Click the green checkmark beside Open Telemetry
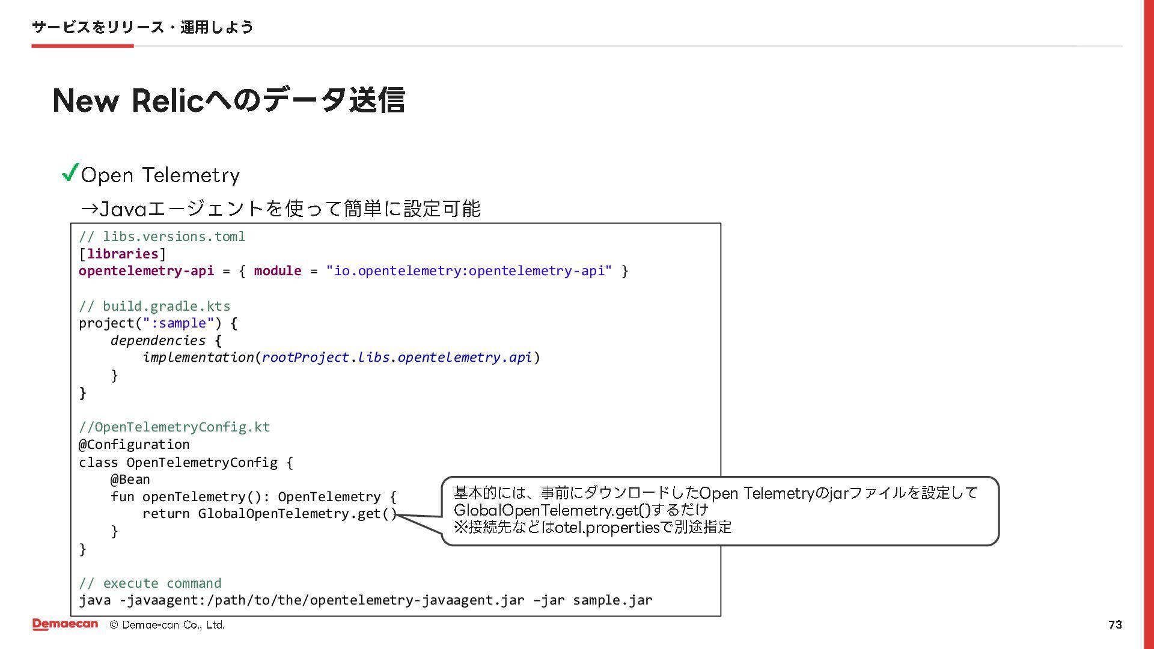The height and width of the screenshot is (649, 1154). 70,173
